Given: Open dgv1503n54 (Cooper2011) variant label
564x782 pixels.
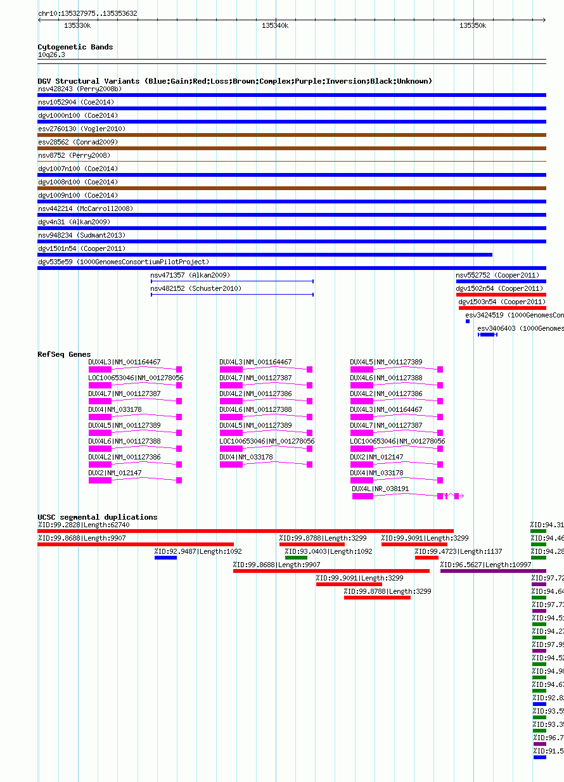Looking at the screenshot, I should click(502, 302).
